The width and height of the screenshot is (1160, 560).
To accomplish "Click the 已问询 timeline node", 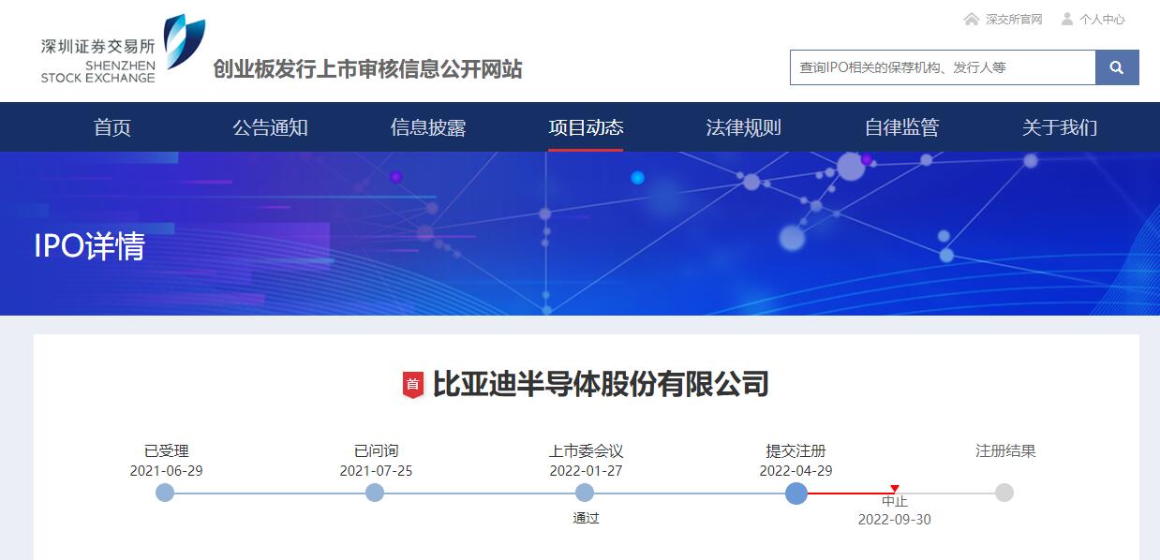I will [375, 493].
